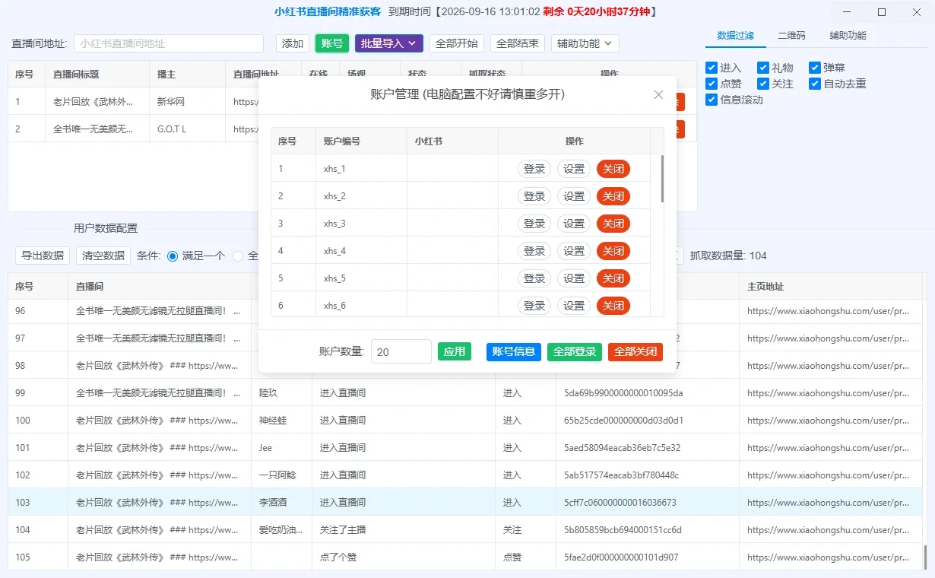The width and height of the screenshot is (935, 578).
Task: Open 设置 for account xhs_2
Action: [574, 196]
